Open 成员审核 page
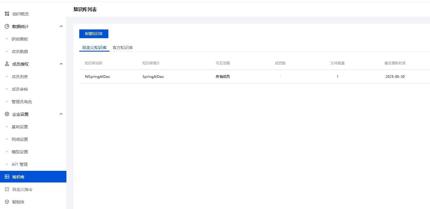Screen dimensions: 430x209 [x=20, y=89]
